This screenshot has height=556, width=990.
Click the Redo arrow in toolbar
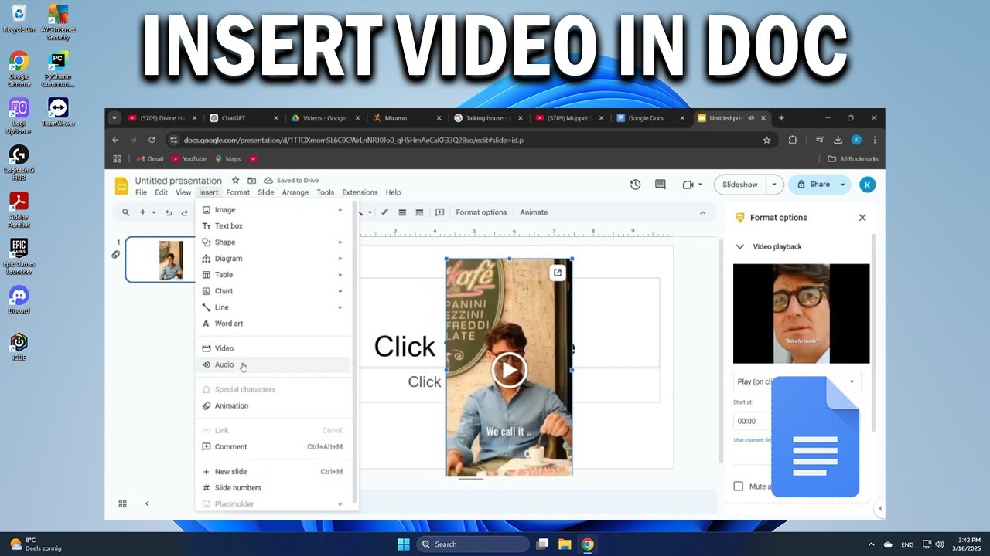coord(184,212)
